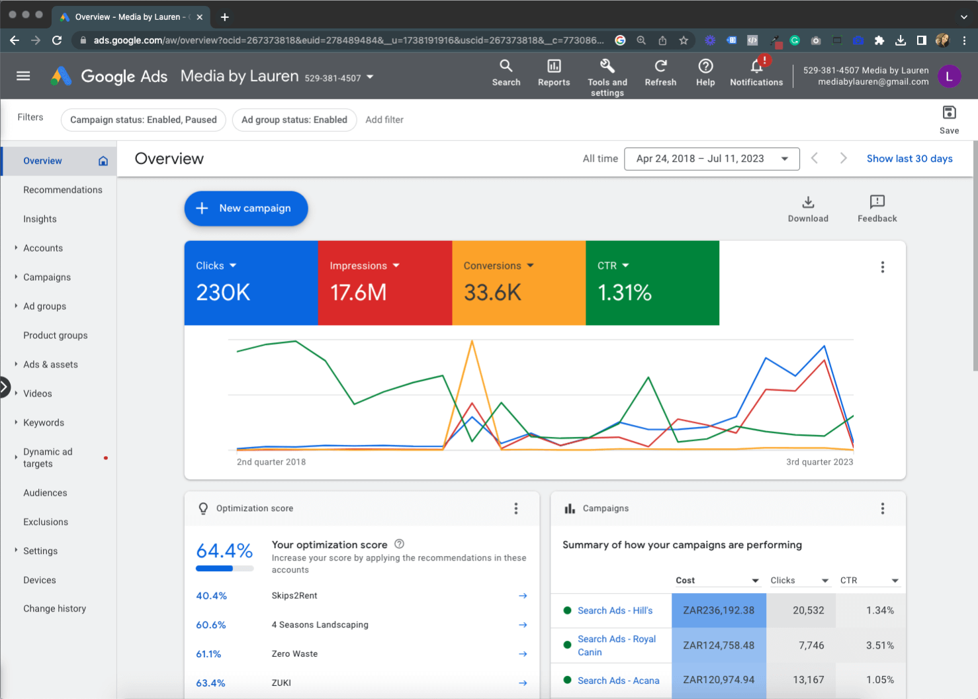Screen dimensions: 978x699
Task: Open the three-dot menu on the Campaigns card
Action: [x=883, y=508]
